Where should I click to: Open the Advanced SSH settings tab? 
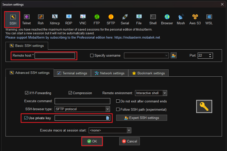click(x=30, y=73)
